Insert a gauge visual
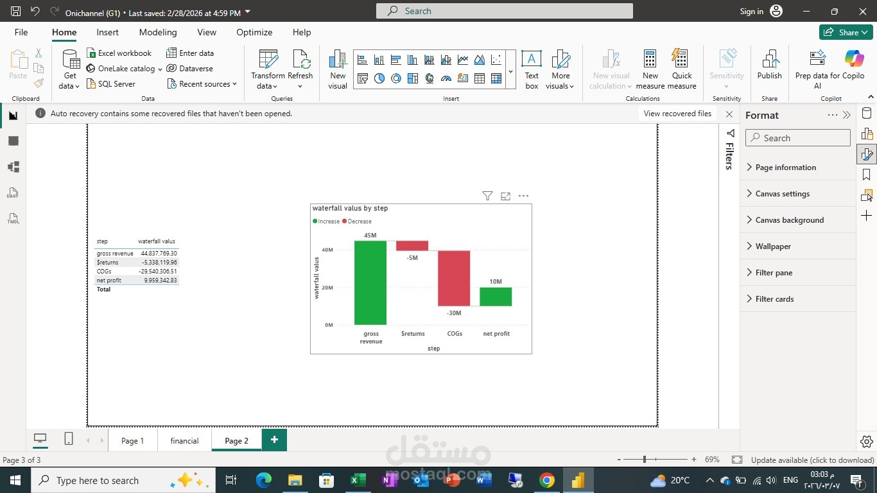The image size is (877, 493). (446, 78)
